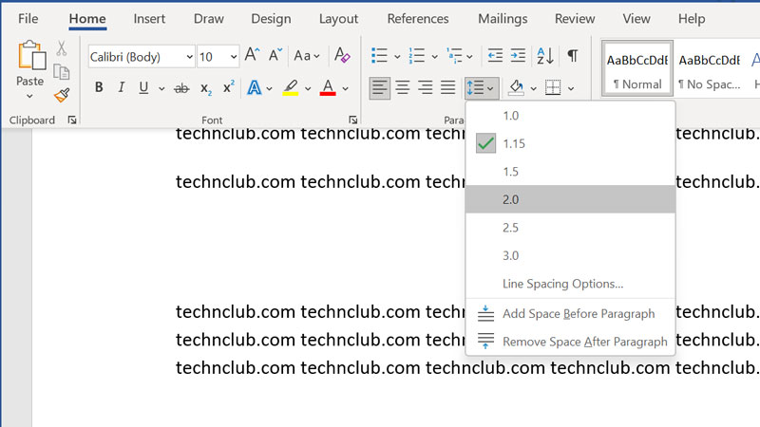Justify the paragraph text
The height and width of the screenshot is (427, 760).
click(x=447, y=87)
